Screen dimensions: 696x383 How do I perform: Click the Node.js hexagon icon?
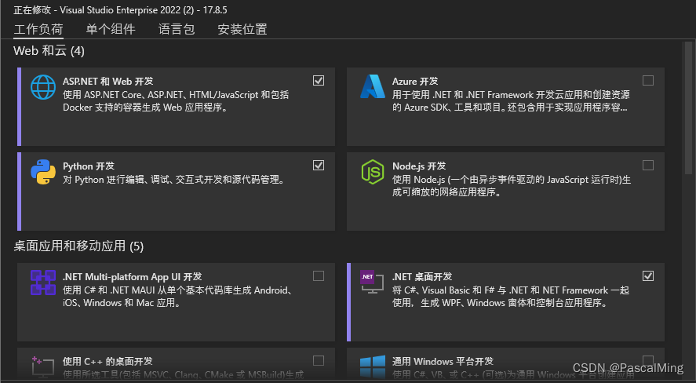pos(373,172)
